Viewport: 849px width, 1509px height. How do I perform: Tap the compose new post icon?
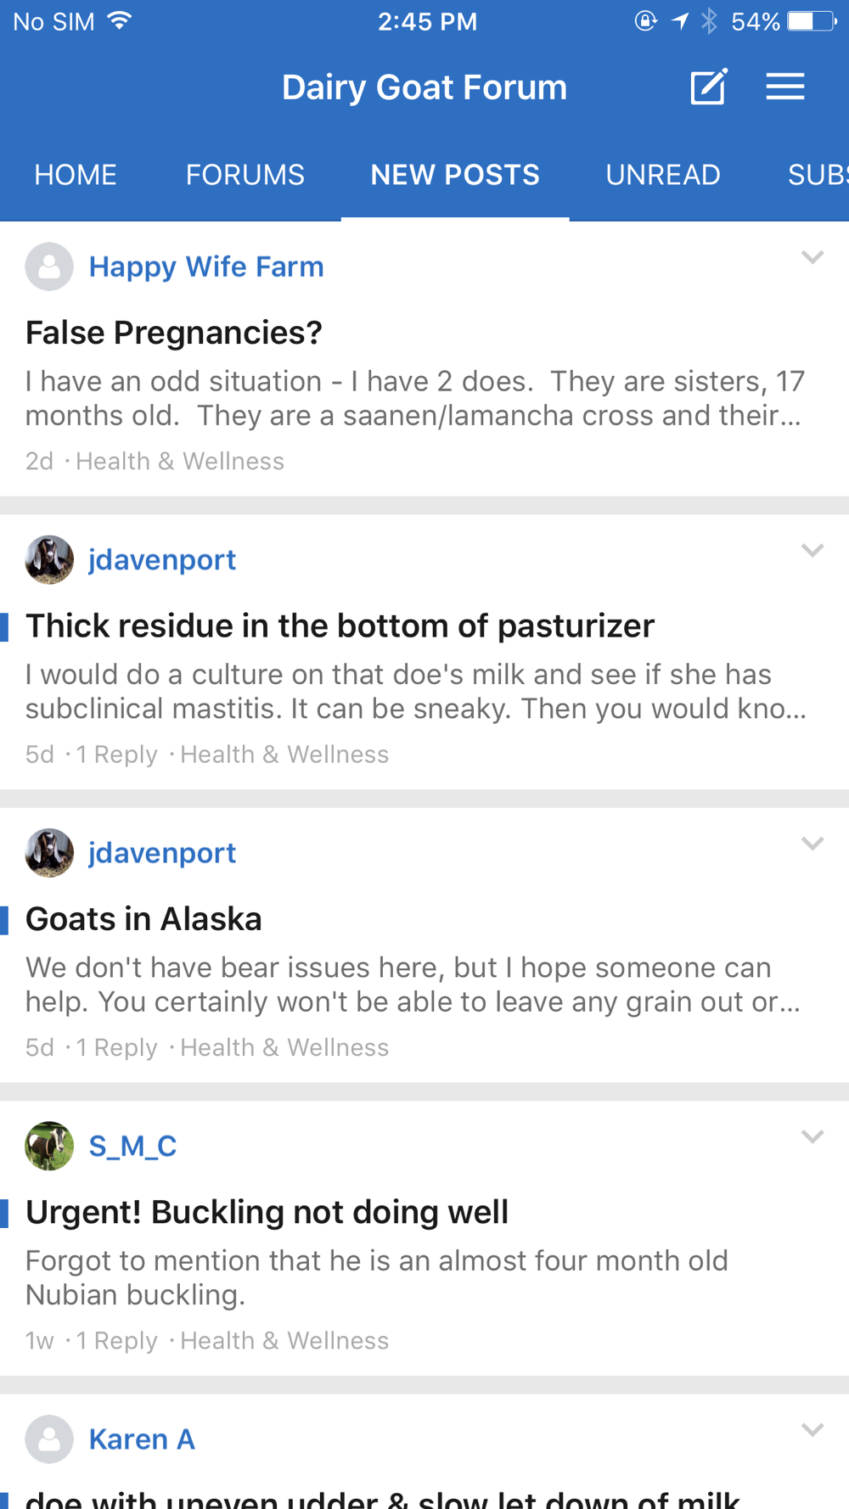pyautogui.click(x=708, y=87)
